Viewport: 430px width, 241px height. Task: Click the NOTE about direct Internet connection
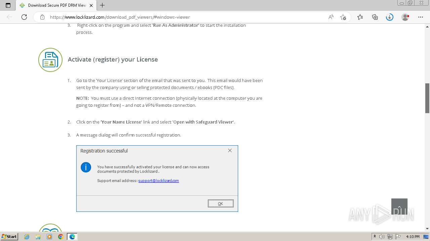tap(169, 102)
